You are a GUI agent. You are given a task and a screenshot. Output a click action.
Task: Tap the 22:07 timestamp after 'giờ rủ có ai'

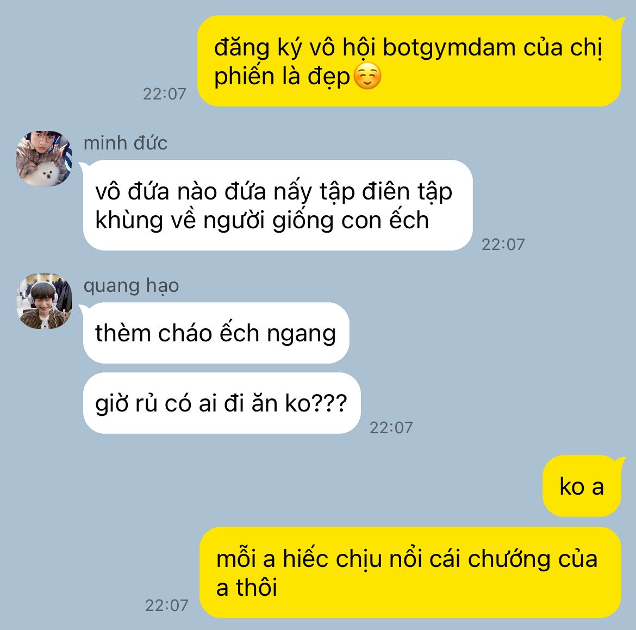point(391,428)
